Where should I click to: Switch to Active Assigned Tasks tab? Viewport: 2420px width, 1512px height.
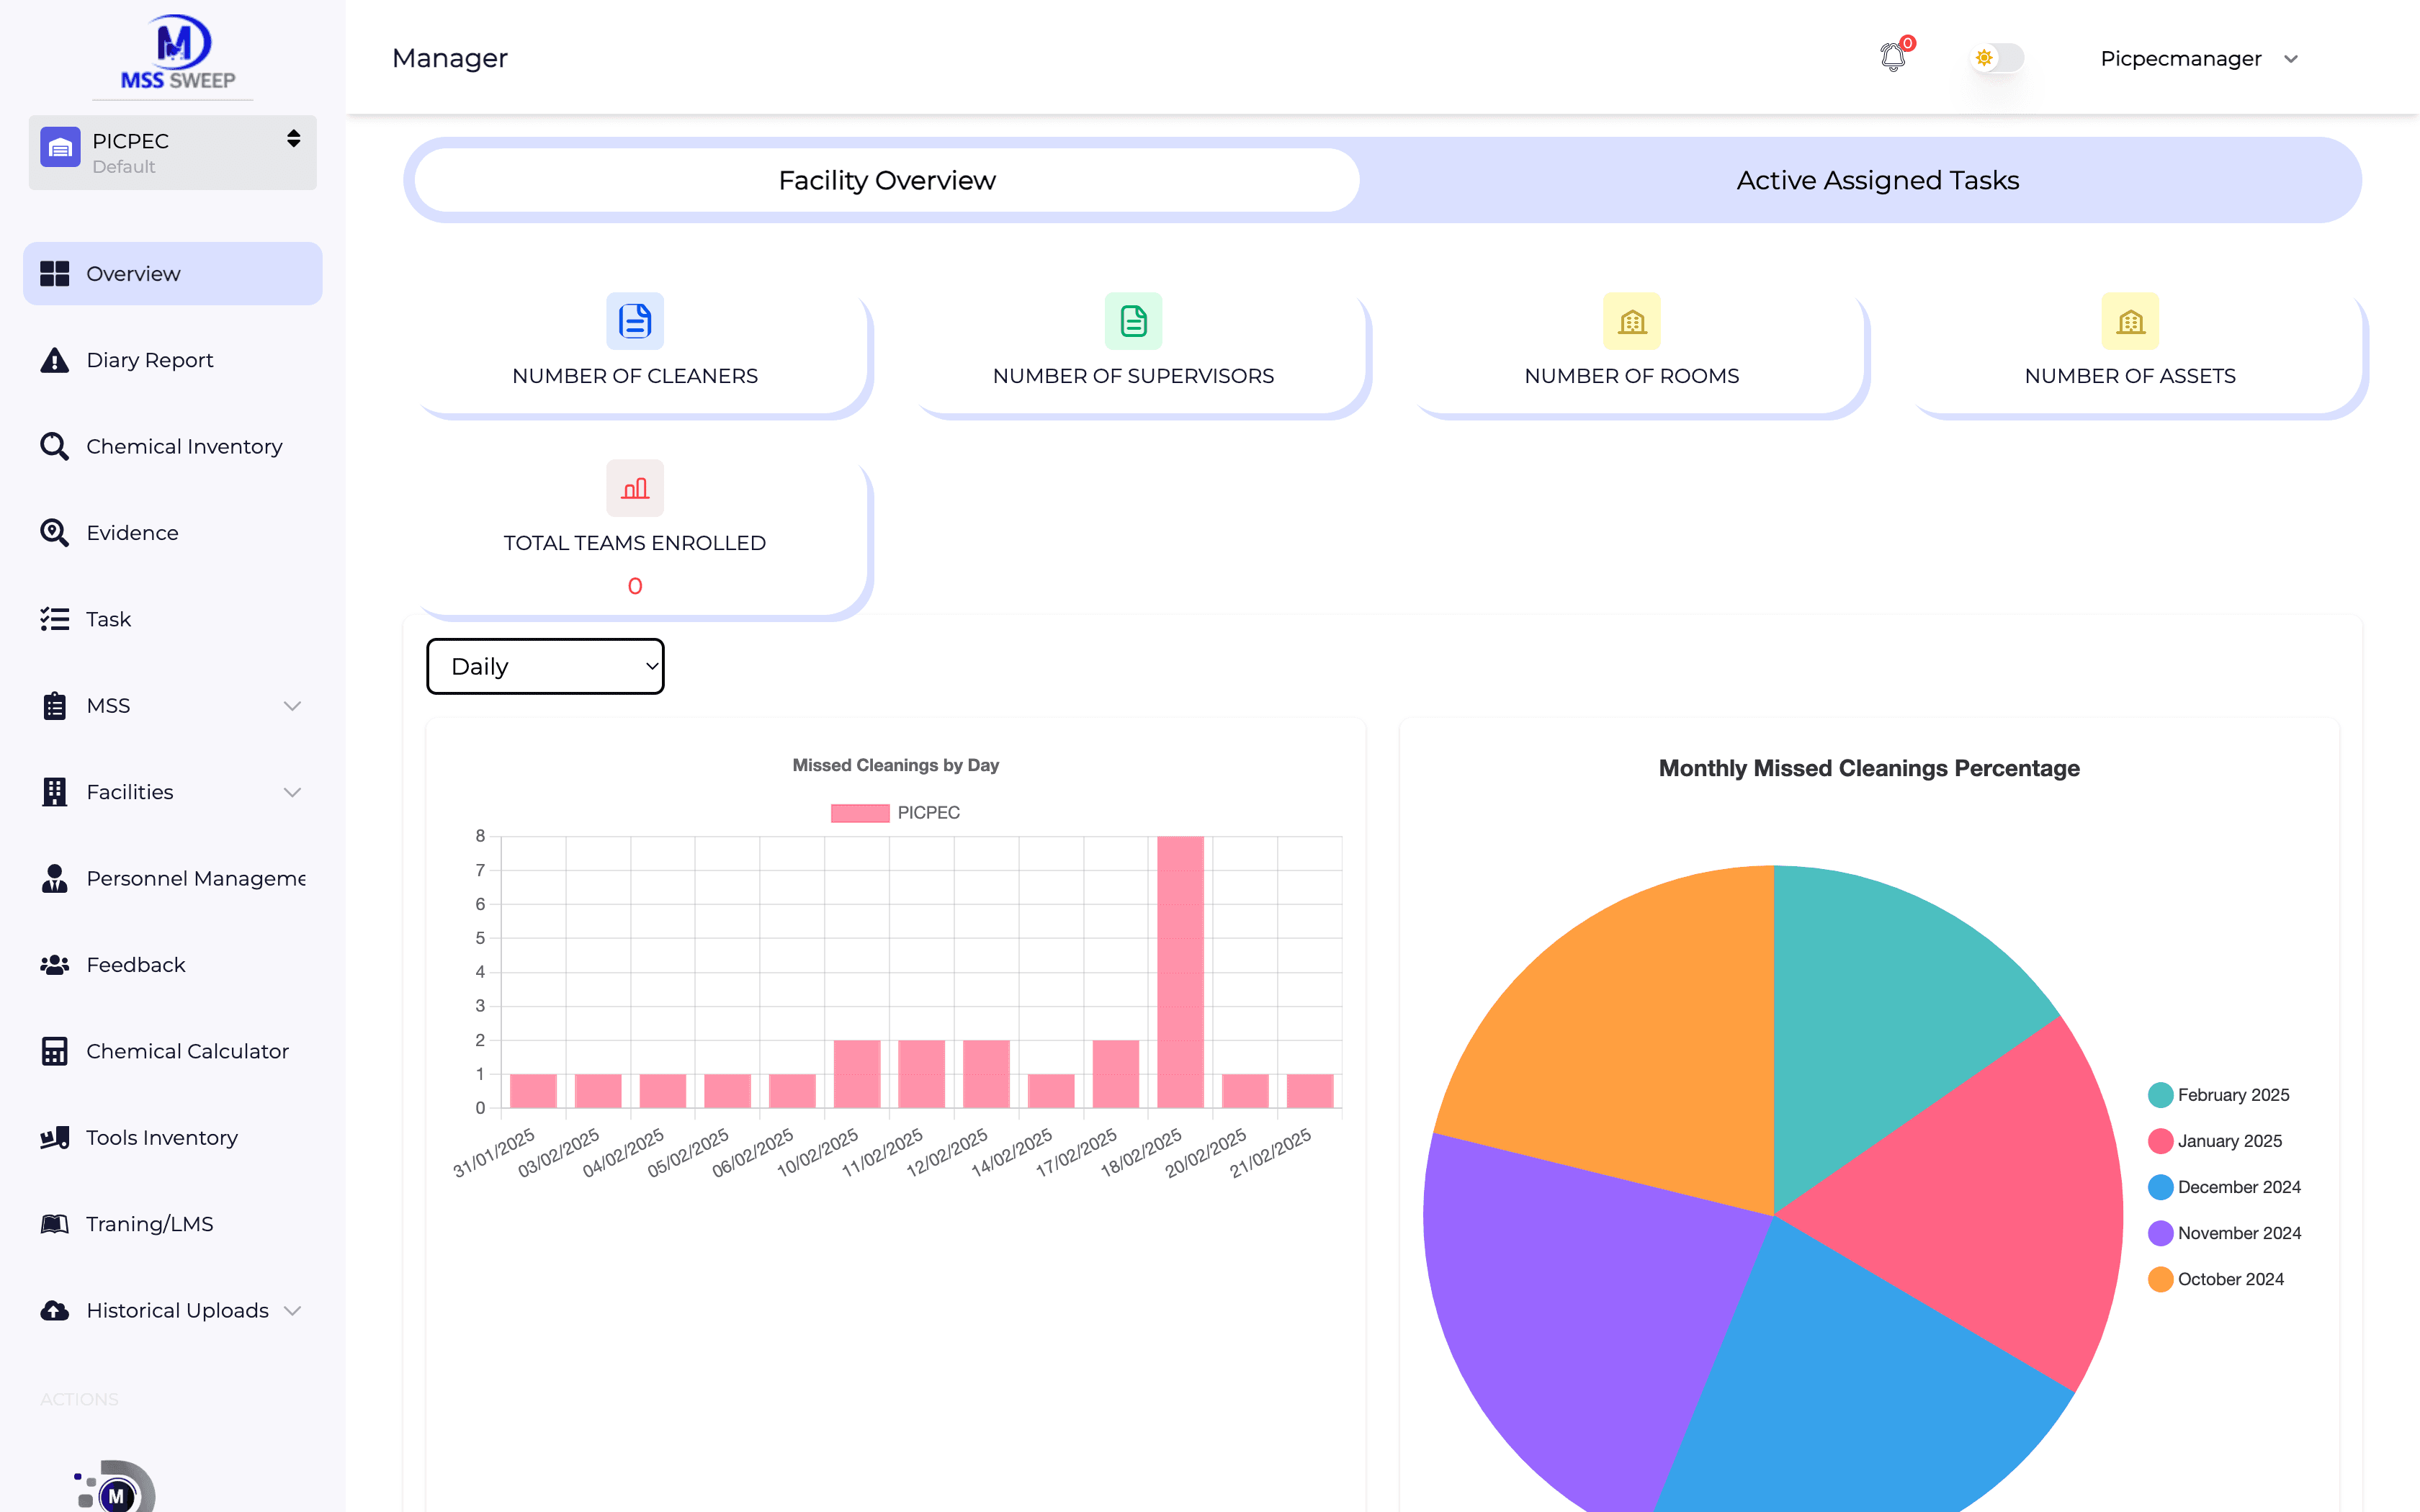[1877, 180]
